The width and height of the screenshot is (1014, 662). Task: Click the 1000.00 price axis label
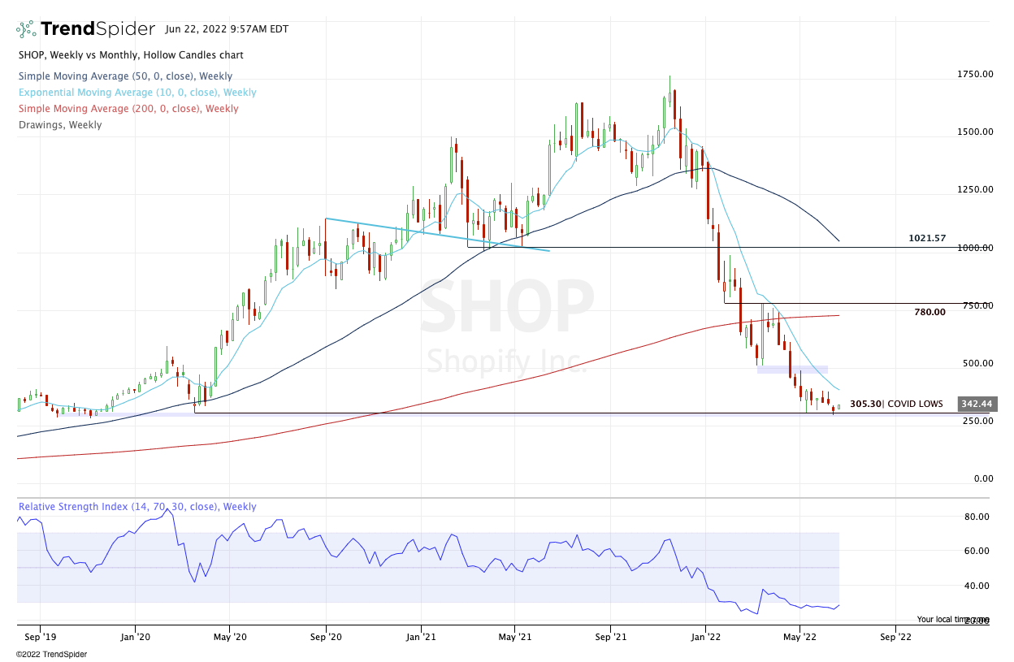pyautogui.click(x=975, y=248)
